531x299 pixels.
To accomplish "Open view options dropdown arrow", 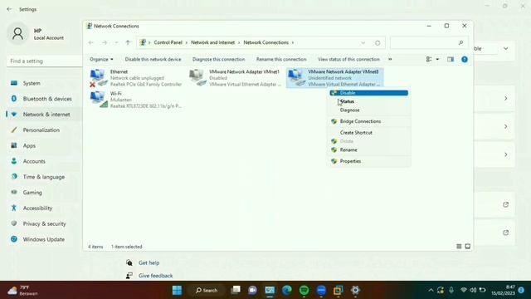I will pyautogui.click(x=437, y=59).
